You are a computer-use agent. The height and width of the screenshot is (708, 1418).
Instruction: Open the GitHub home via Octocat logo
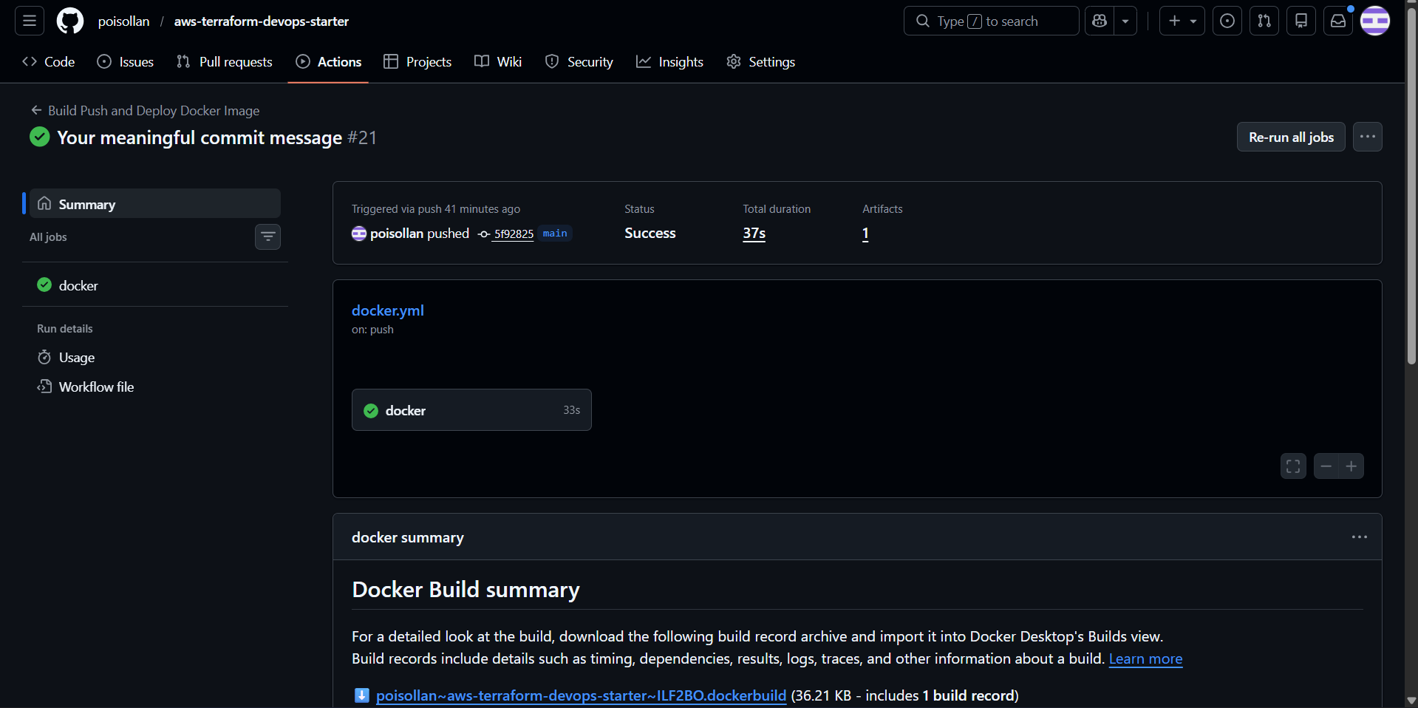pyautogui.click(x=69, y=21)
